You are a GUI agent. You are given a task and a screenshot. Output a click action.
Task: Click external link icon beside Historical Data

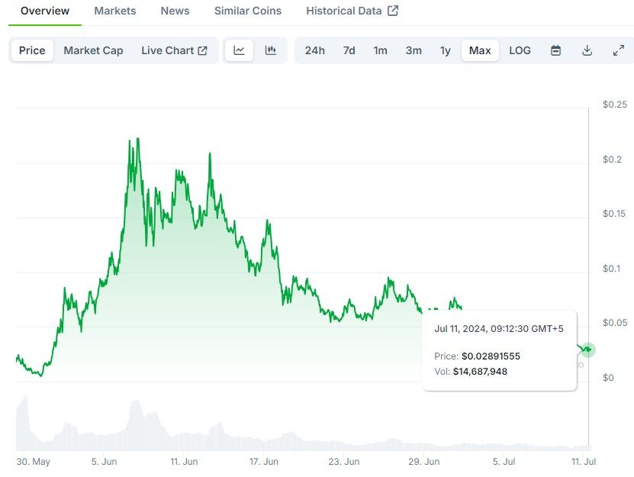coord(393,11)
